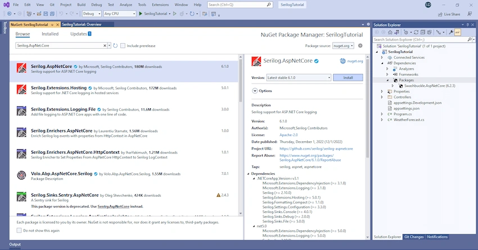Click the Sentry.AspNetCore replacement link
Viewport: 478px width, 250px height.
114,207
